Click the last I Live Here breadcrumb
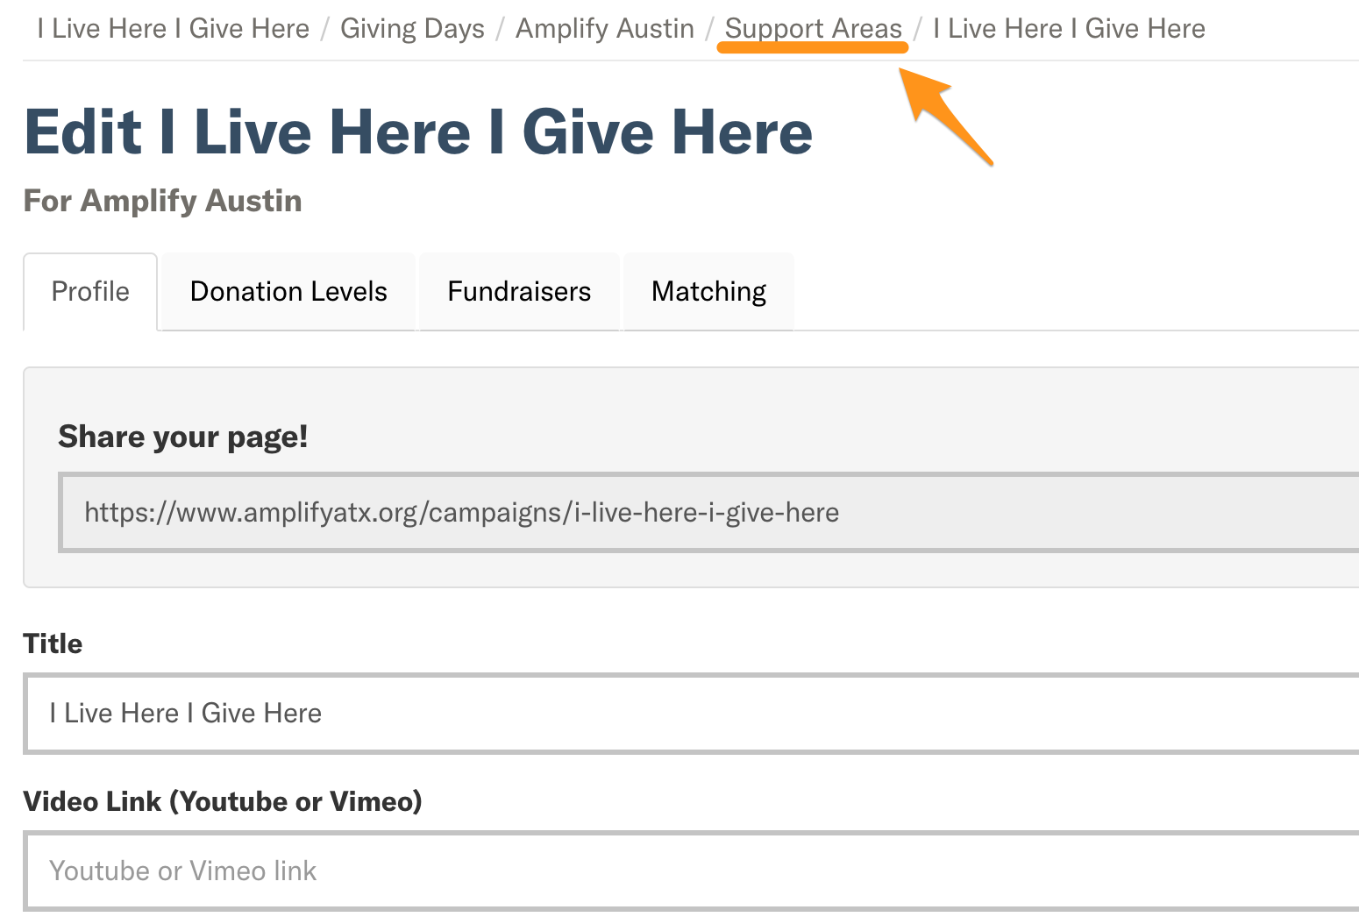 pos(1069,29)
